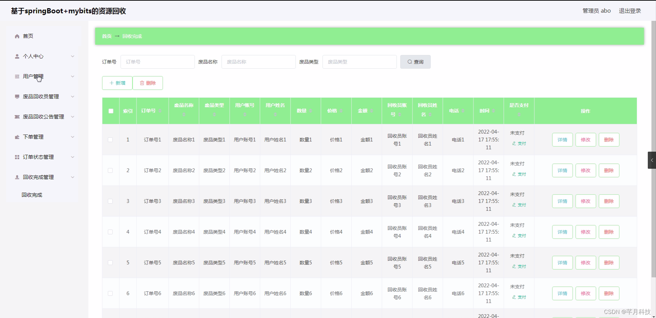The height and width of the screenshot is (318, 656).
Task: Click the 新增 button to add record
Action: (117, 83)
